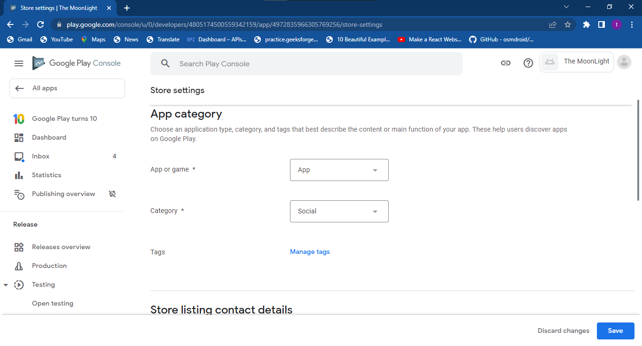Click Discard changes
The height and width of the screenshot is (346, 642).
(564, 331)
